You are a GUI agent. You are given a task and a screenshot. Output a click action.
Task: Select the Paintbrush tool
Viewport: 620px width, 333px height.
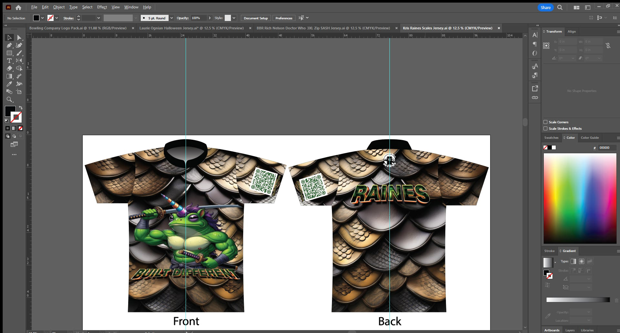click(x=19, y=53)
